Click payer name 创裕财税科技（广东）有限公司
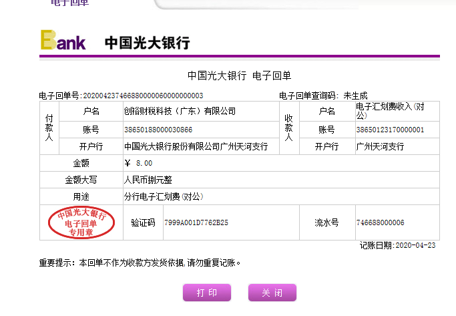This screenshot has width=456, height=316. (180, 111)
